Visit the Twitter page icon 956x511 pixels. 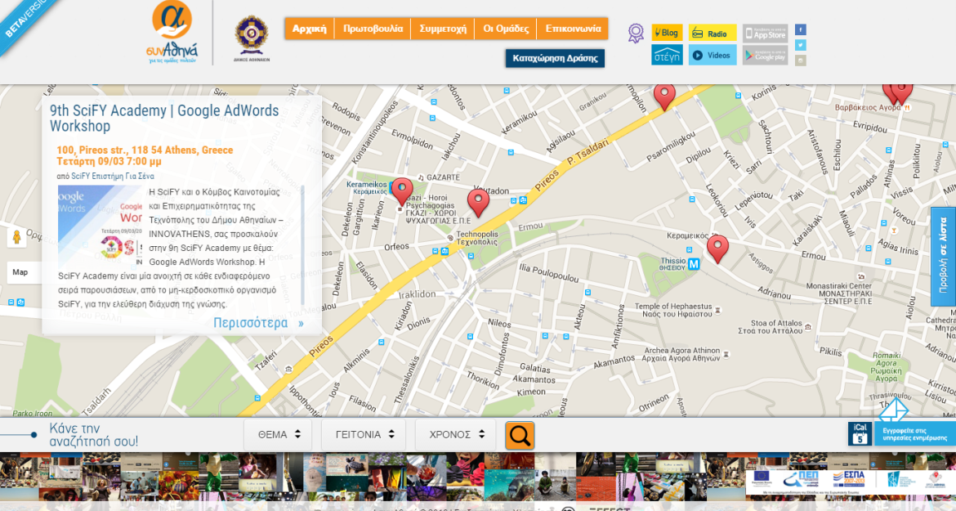[x=801, y=45]
